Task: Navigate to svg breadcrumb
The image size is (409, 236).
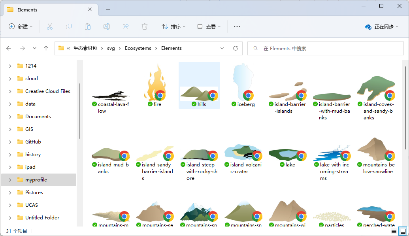Action: pos(111,48)
